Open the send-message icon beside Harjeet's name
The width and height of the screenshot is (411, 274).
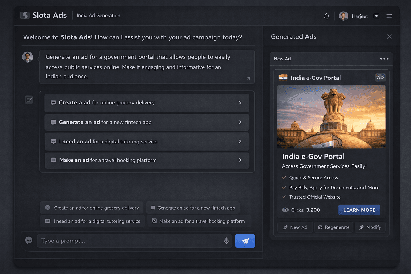[376, 16]
